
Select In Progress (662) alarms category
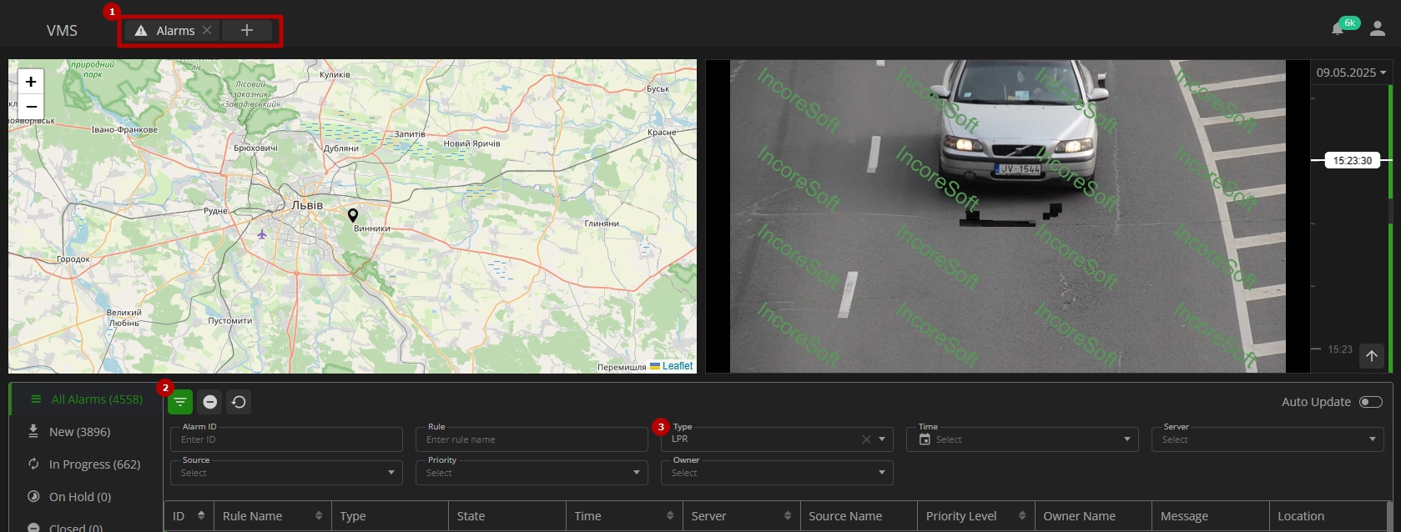coord(87,464)
